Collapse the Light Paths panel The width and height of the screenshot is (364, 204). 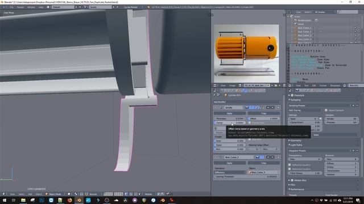[289, 145]
